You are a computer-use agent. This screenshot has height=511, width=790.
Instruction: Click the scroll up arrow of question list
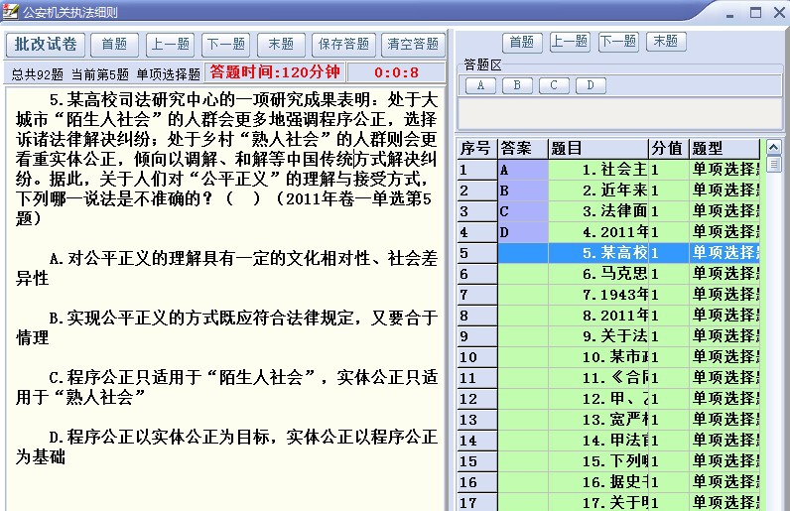click(774, 147)
